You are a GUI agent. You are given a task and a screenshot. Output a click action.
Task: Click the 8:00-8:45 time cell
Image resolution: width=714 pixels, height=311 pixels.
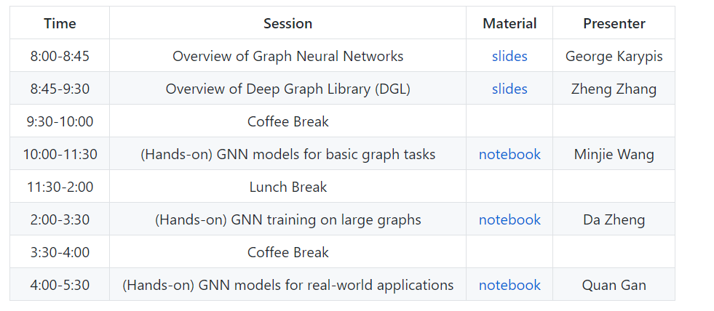tap(60, 56)
